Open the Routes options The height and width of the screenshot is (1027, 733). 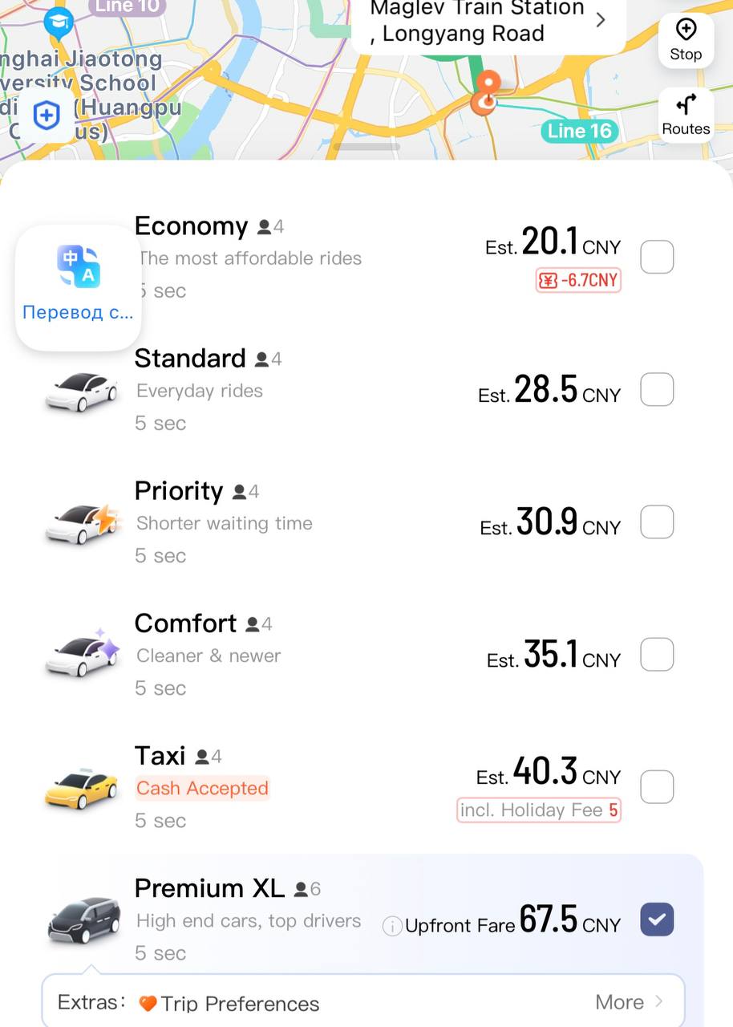[x=686, y=115]
